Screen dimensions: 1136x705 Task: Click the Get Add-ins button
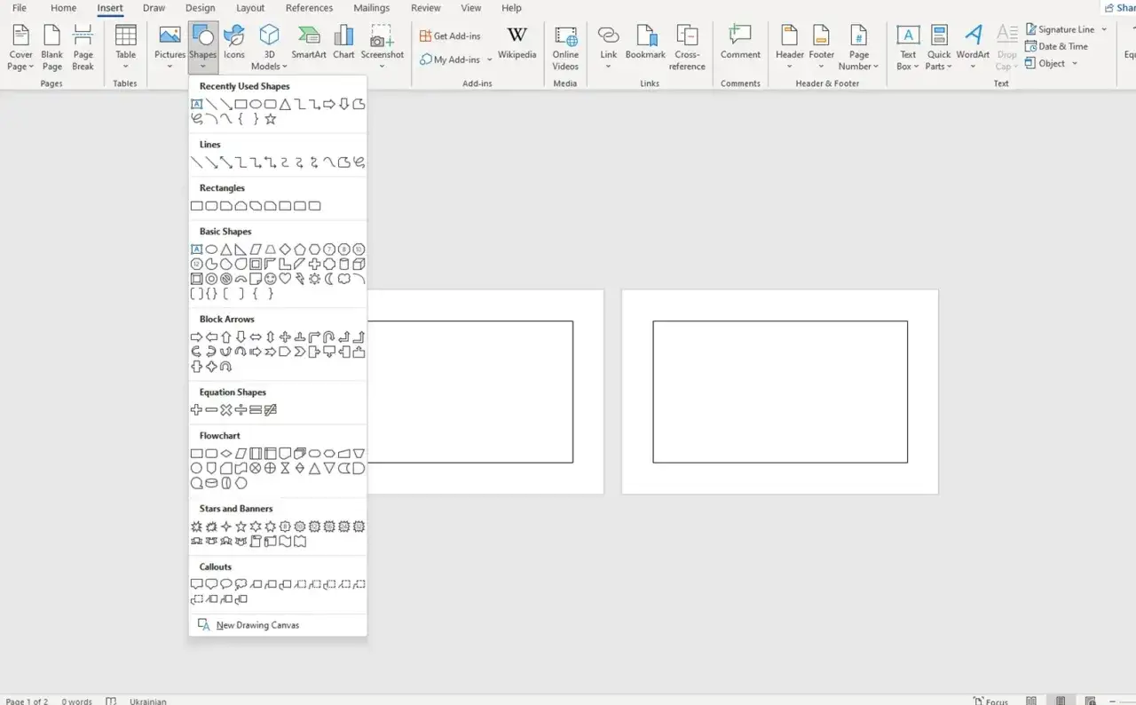[x=450, y=36]
